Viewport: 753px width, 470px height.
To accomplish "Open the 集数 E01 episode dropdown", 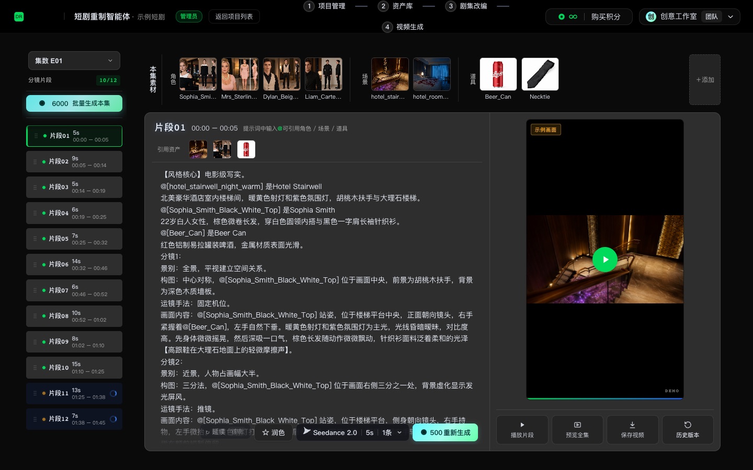I will click(74, 61).
